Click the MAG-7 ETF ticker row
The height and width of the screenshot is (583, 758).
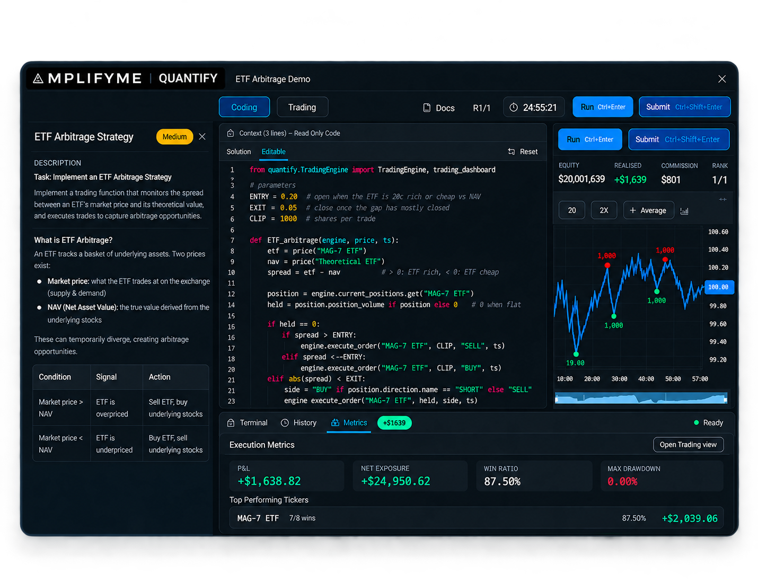(476, 518)
